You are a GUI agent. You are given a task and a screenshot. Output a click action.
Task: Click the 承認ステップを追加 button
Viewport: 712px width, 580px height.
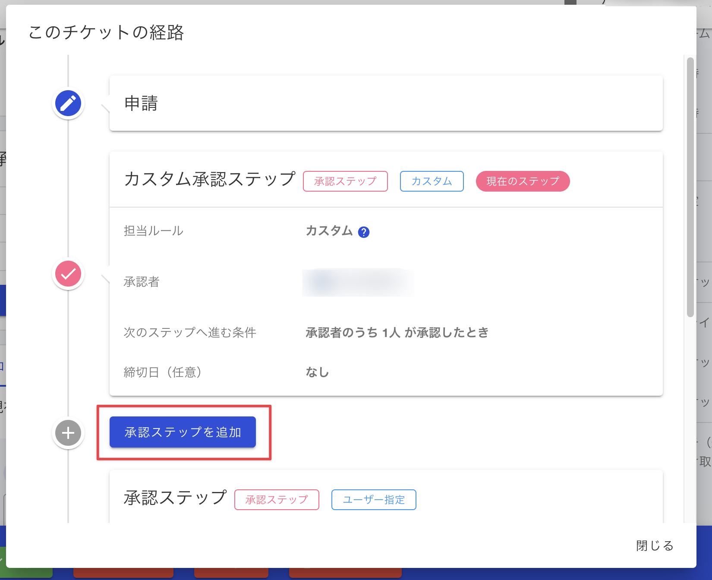point(183,432)
